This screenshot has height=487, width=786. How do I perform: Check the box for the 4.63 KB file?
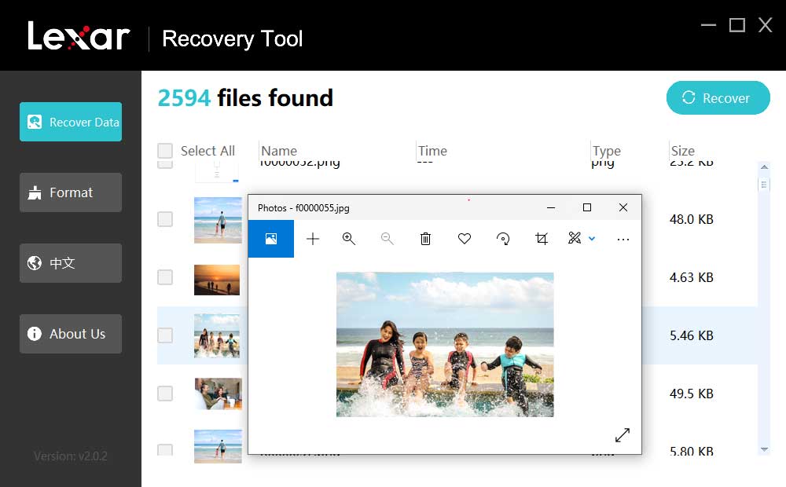pyautogui.click(x=165, y=277)
